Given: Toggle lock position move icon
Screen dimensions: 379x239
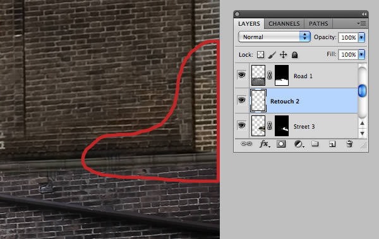Looking at the screenshot, I should (283, 55).
